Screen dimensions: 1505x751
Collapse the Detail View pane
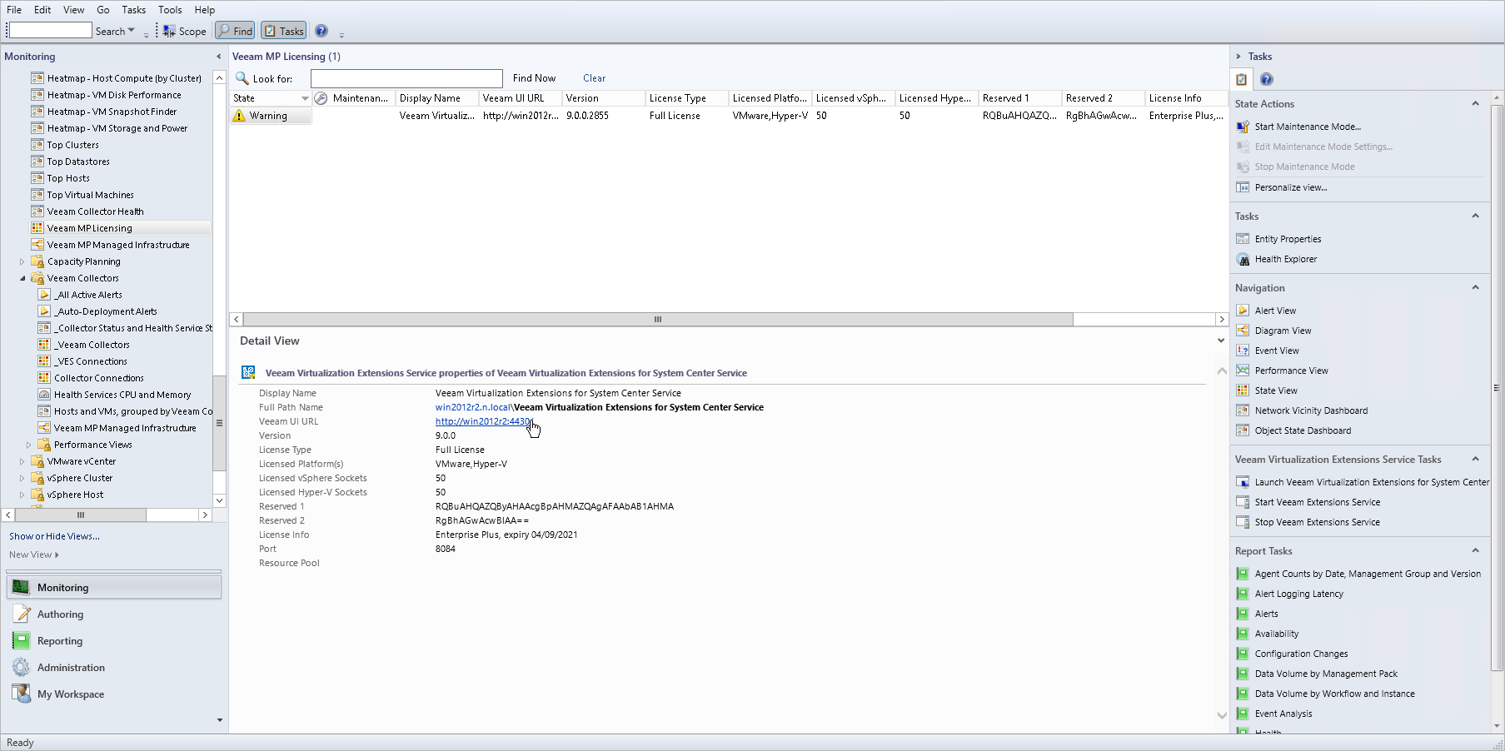pyautogui.click(x=1221, y=341)
